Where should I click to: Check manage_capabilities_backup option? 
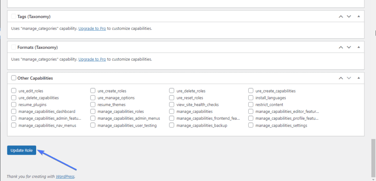tap(172, 125)
